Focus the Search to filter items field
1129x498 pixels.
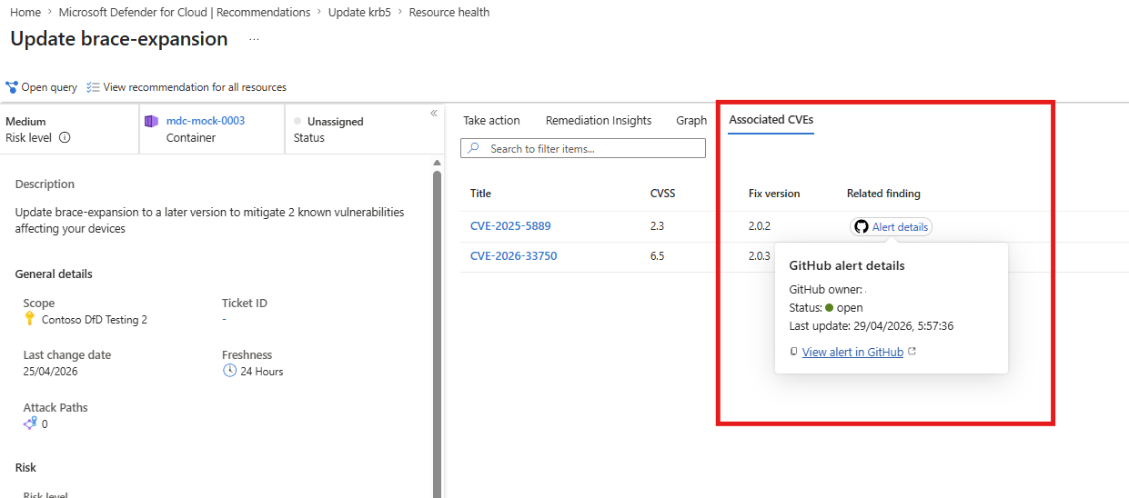[583, 148]
